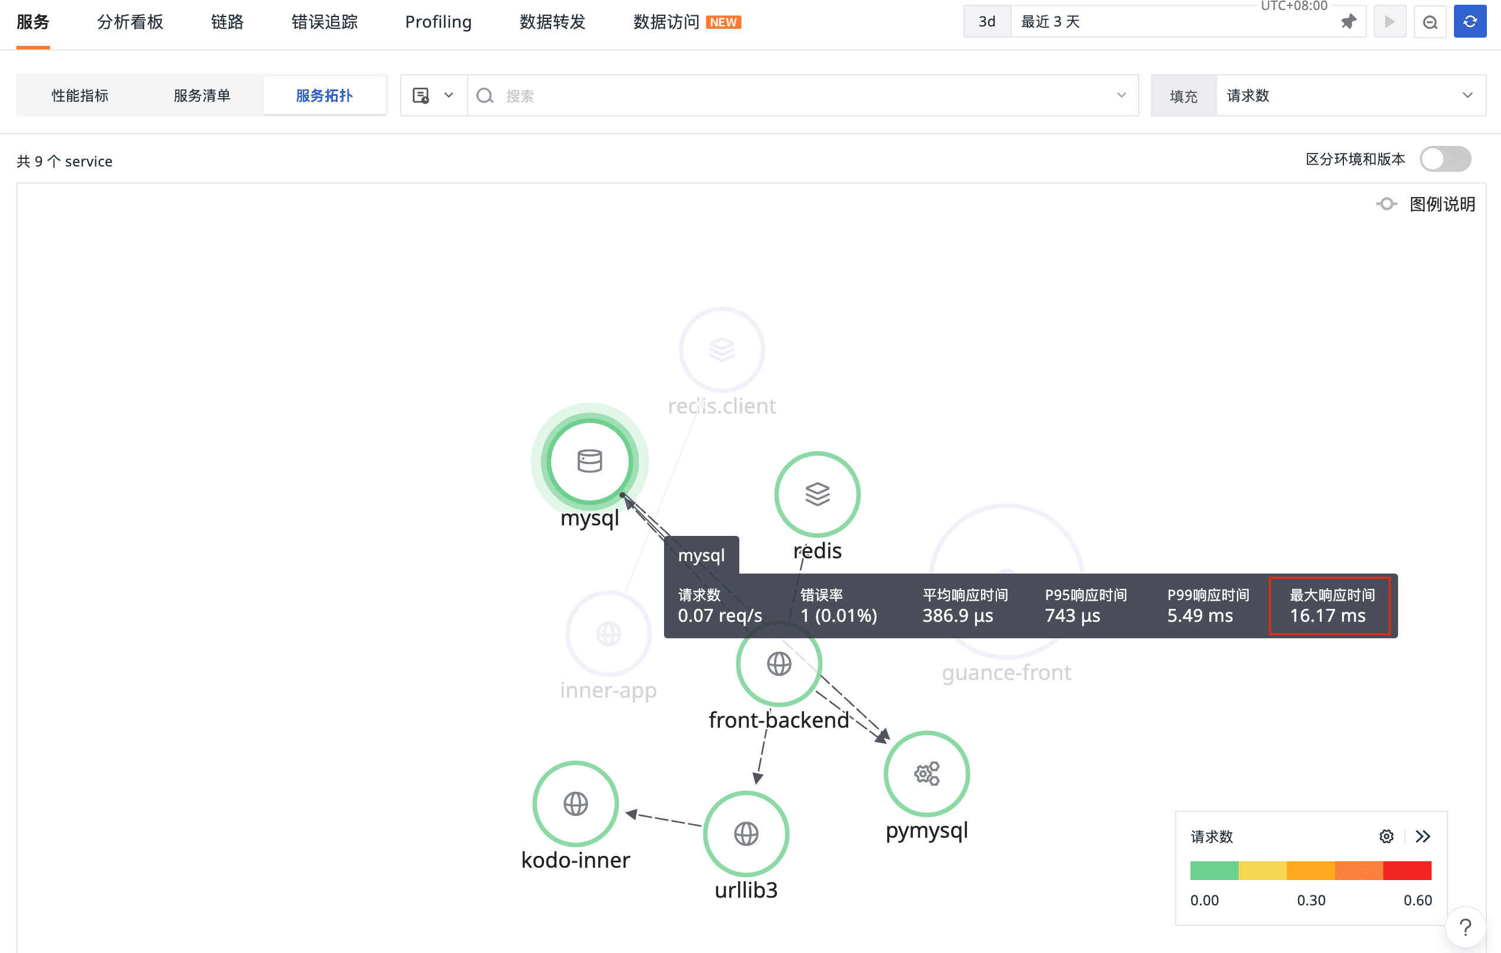Image resolution: width=1501 pixels, height=953 pixels.
Task: Click the play auto-refresh button
Action: pos(1389,22)
